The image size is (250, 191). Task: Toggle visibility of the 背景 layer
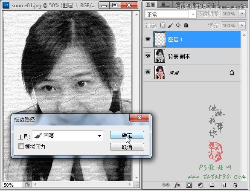pos(148,72)
